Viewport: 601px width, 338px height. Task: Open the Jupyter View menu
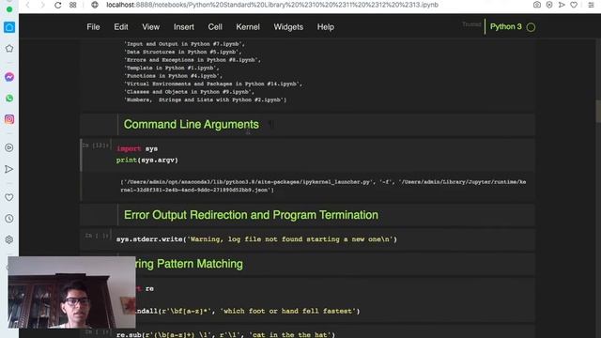pos(150,27)
